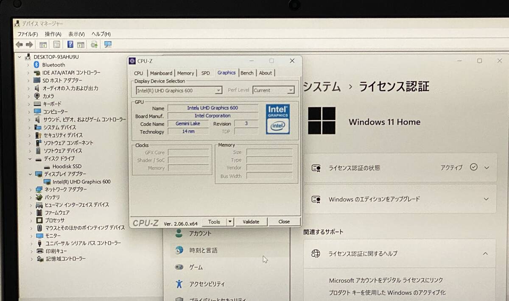Collapse ライセンス認証に関するヘルプ section

click(486, 254)
